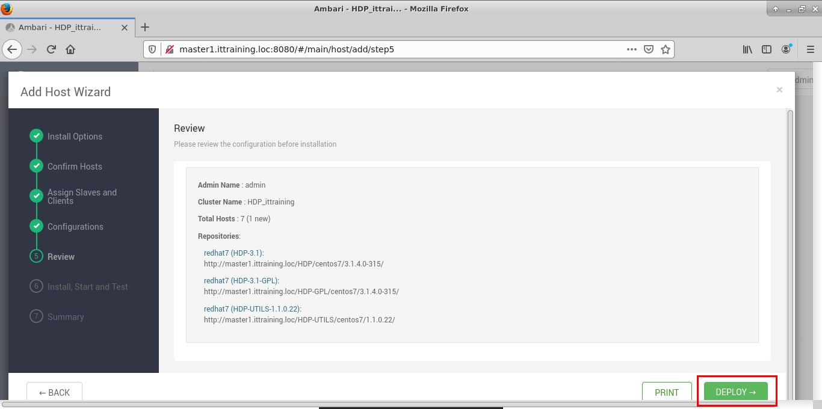This screenshot has width=822, height=409.
Task: Click the BACK button
Action: [54, 392]
